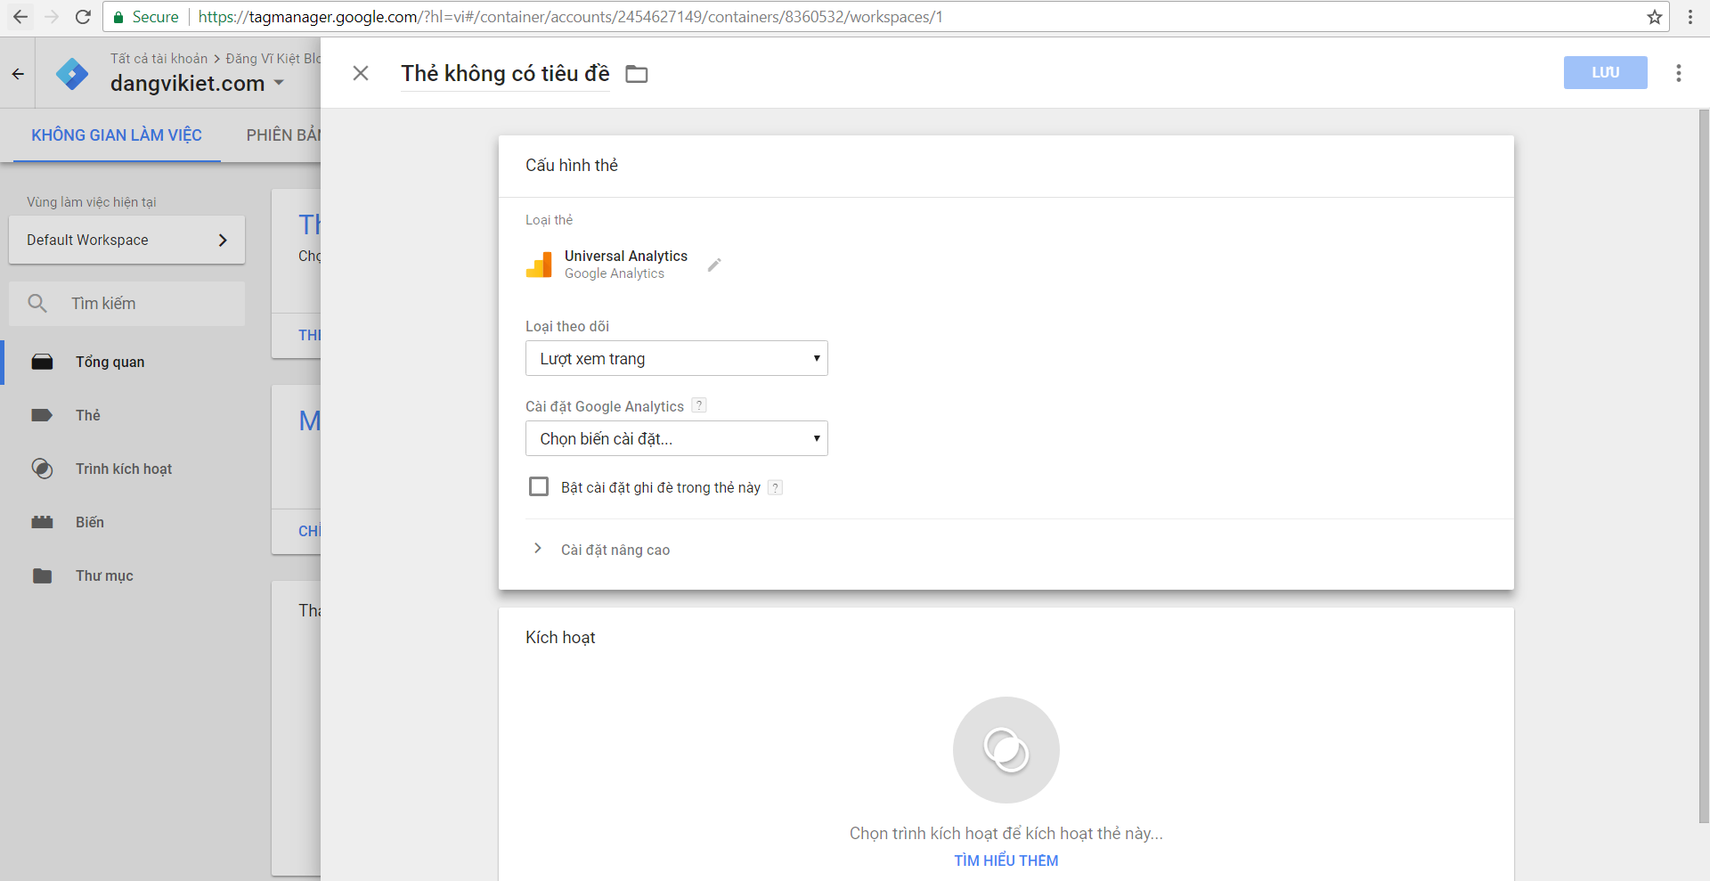Viewport: 1710px width, 881px height.
Task: Click the 'Thư mục' folder icon
Action: click(42, 575)
